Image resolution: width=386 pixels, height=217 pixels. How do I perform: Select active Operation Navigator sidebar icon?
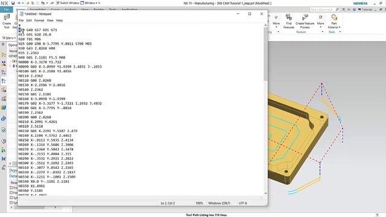pyautogui.click(x=4, y=81)
